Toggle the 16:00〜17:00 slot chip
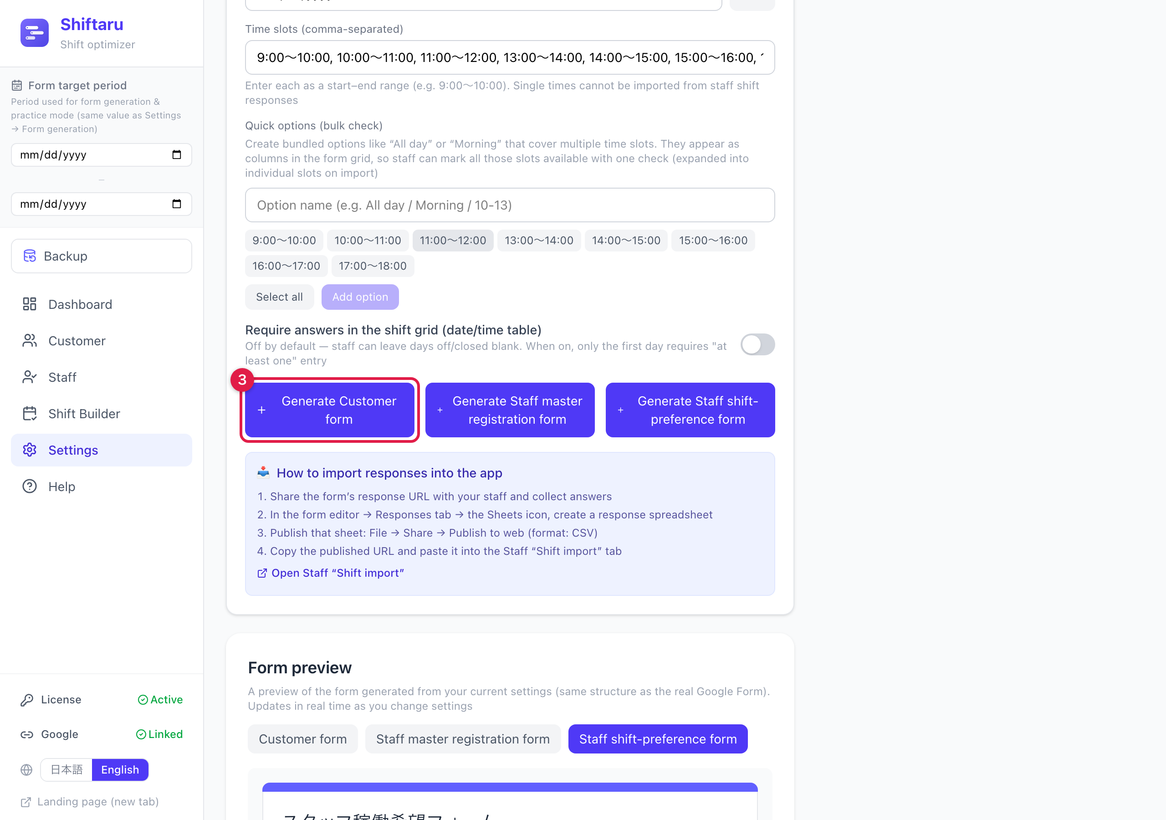1166x820 pixels. pos(286,266)
